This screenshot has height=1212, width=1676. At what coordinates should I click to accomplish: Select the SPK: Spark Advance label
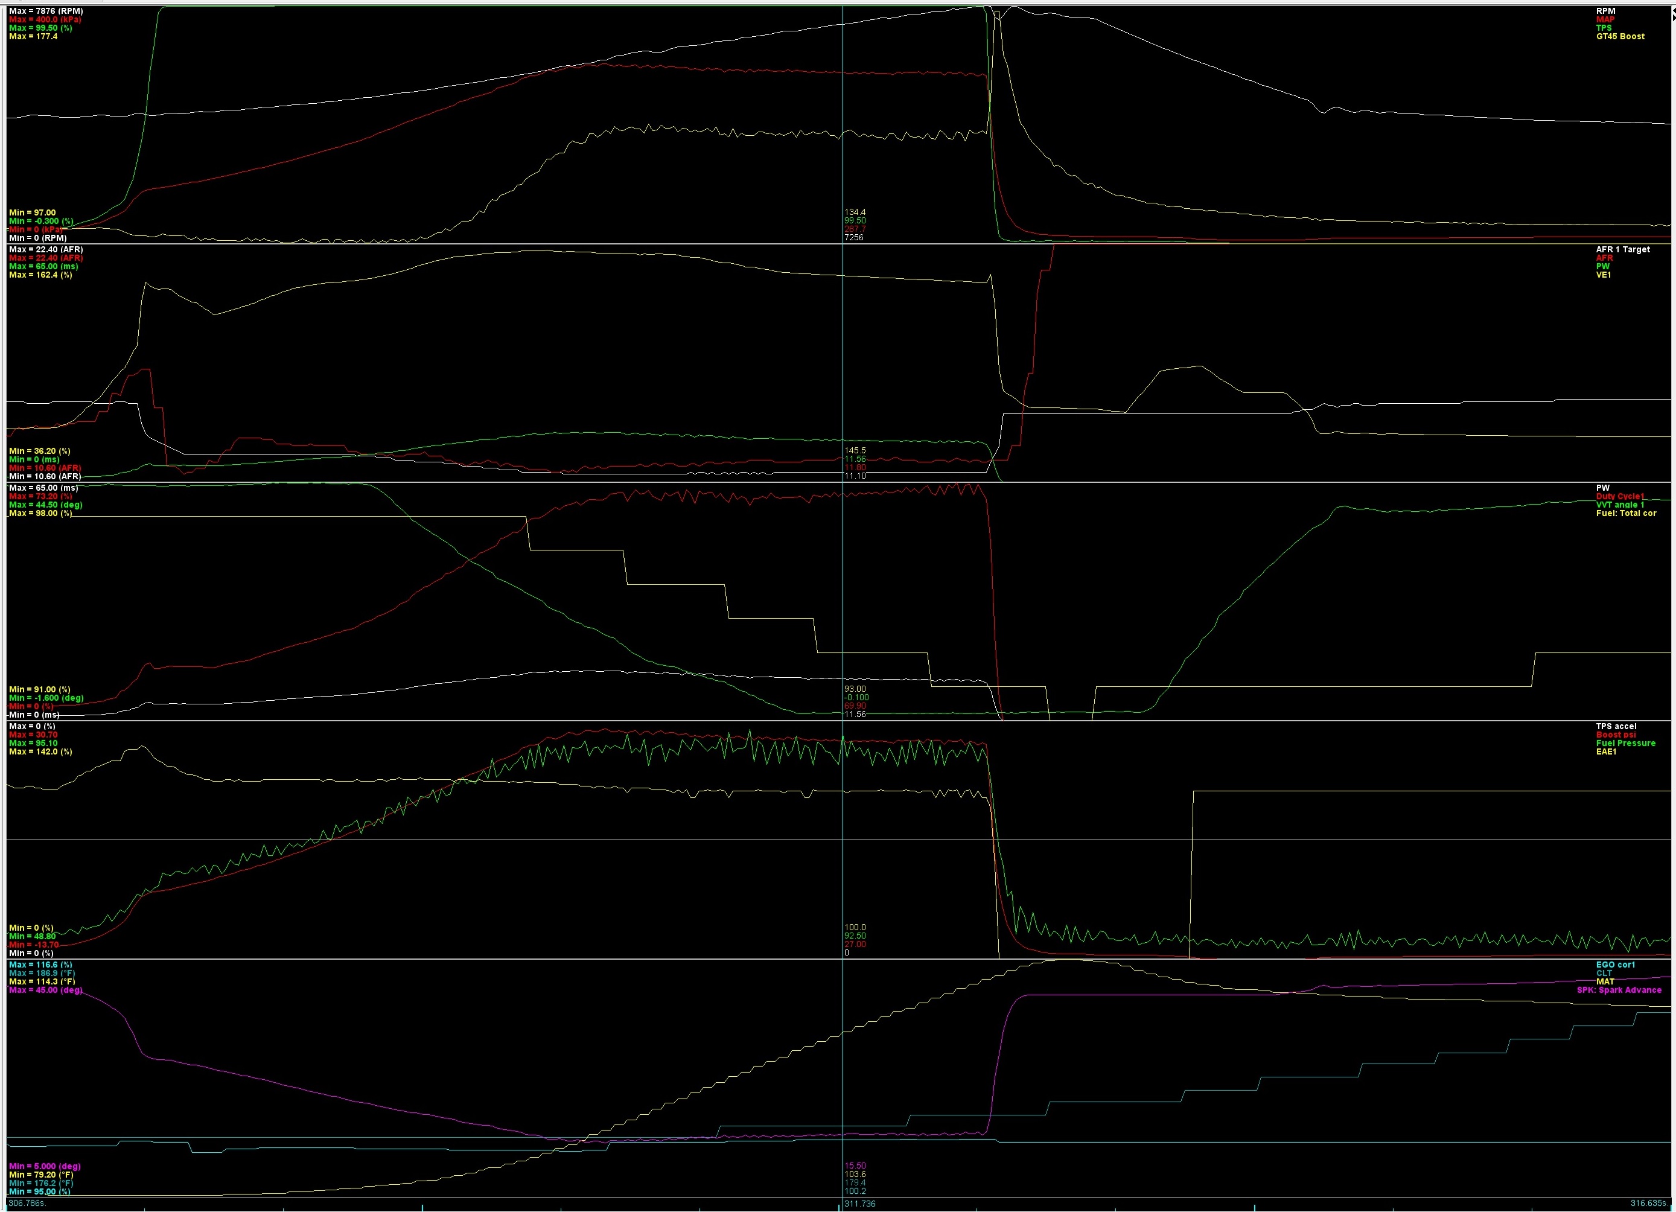pos(1618,990)
